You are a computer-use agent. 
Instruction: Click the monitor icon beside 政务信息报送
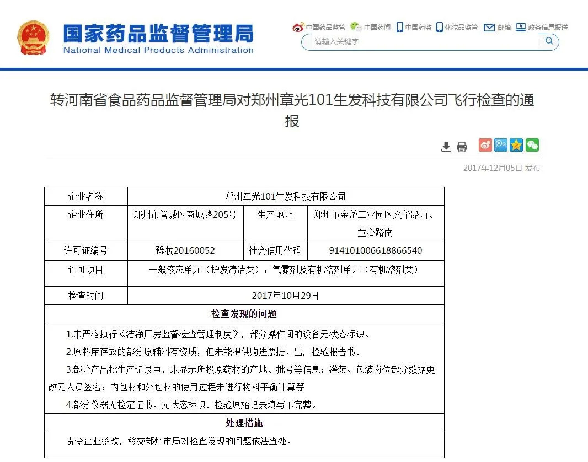tap(521, 27)
